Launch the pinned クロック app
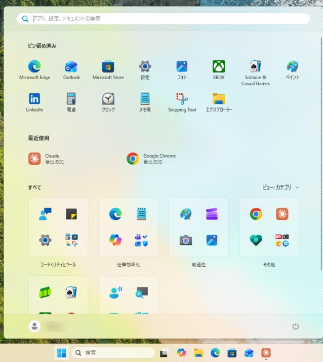The height and width of the screenshot is (362, 323). point(108,102)
